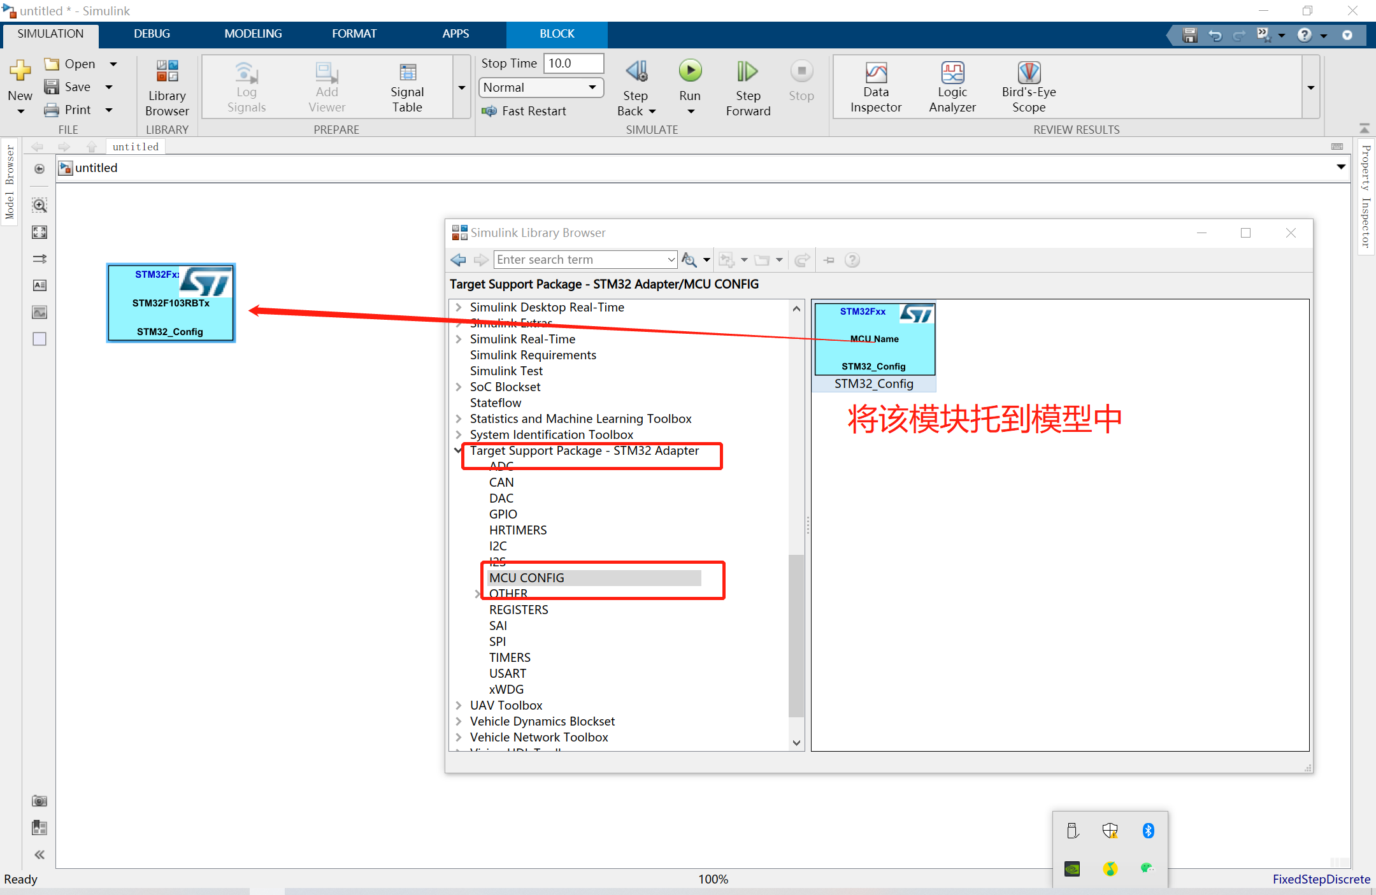Expand the Review Results gallery arrow
Screen dimensions: 1376x895
1311,88
